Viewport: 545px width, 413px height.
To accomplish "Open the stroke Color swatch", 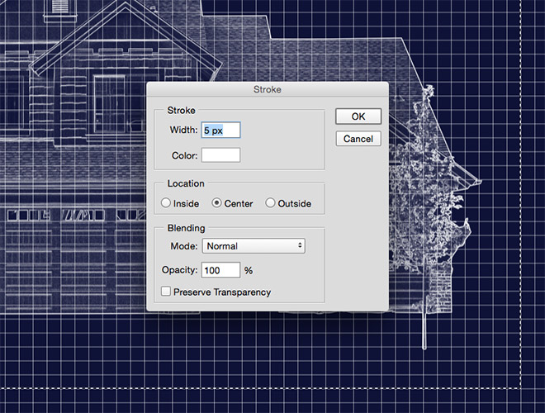I will pyautogui.click(x=220, y=154).
